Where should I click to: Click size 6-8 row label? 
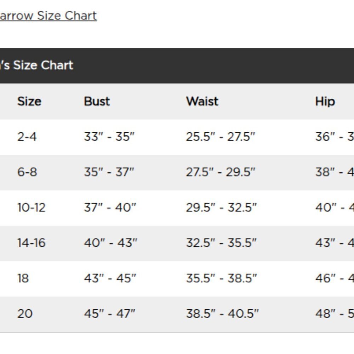coord(27,172)
